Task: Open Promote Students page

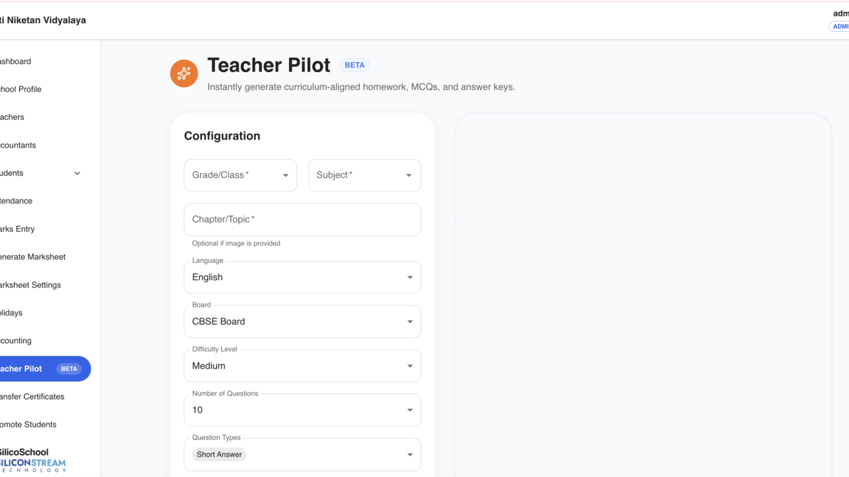Action: pos(28,424)
